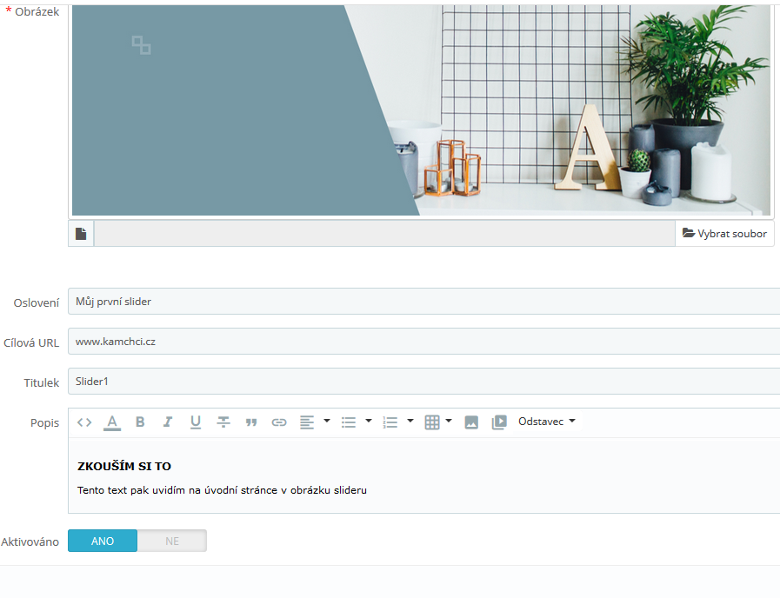780x598 pixels.
Task: Expand the numbered list dropdown
Action: click(410, 422)
